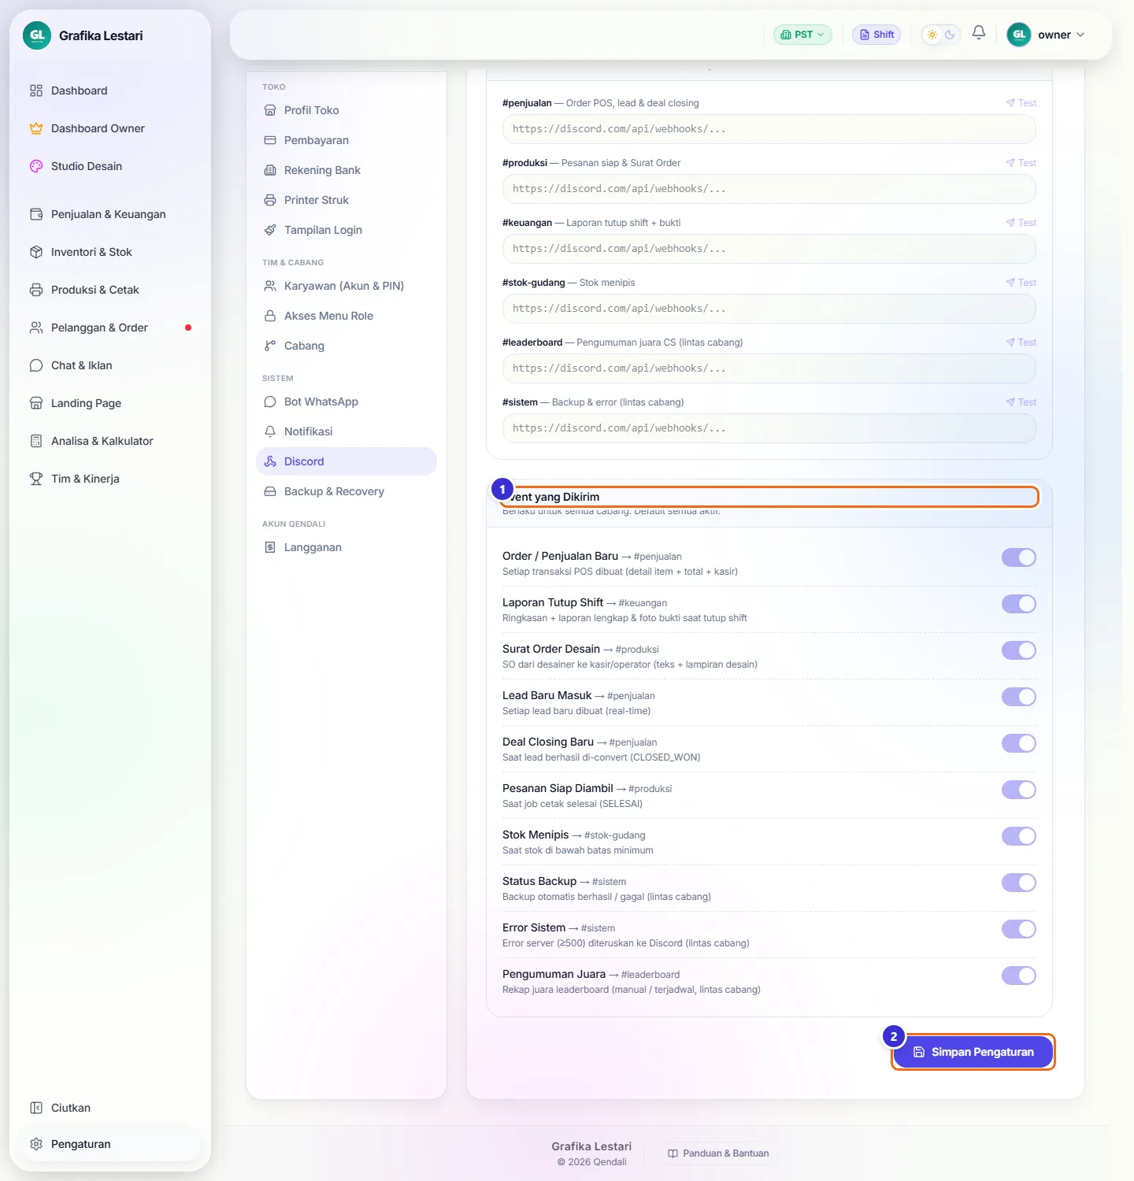The width and height of the screenshot is (1134, 1181).
Task: Open Notifikasi settings
Action: coord(346,431)
